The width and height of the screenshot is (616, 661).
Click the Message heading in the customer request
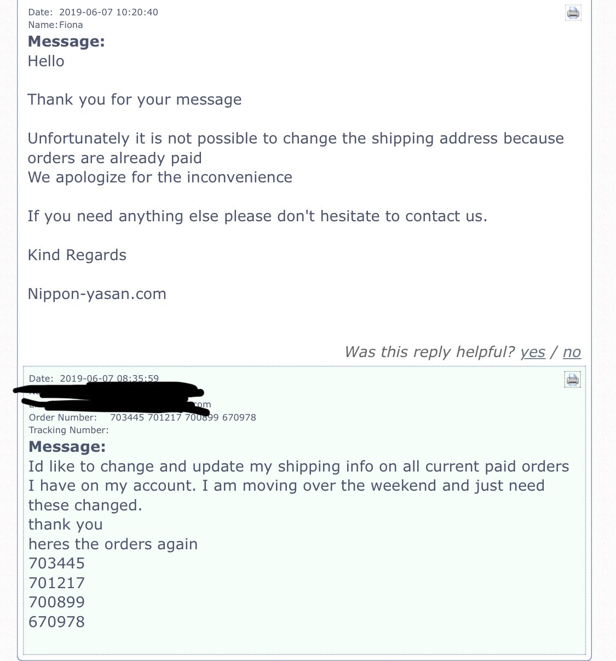pyautogui.click(x=67, y=446)
